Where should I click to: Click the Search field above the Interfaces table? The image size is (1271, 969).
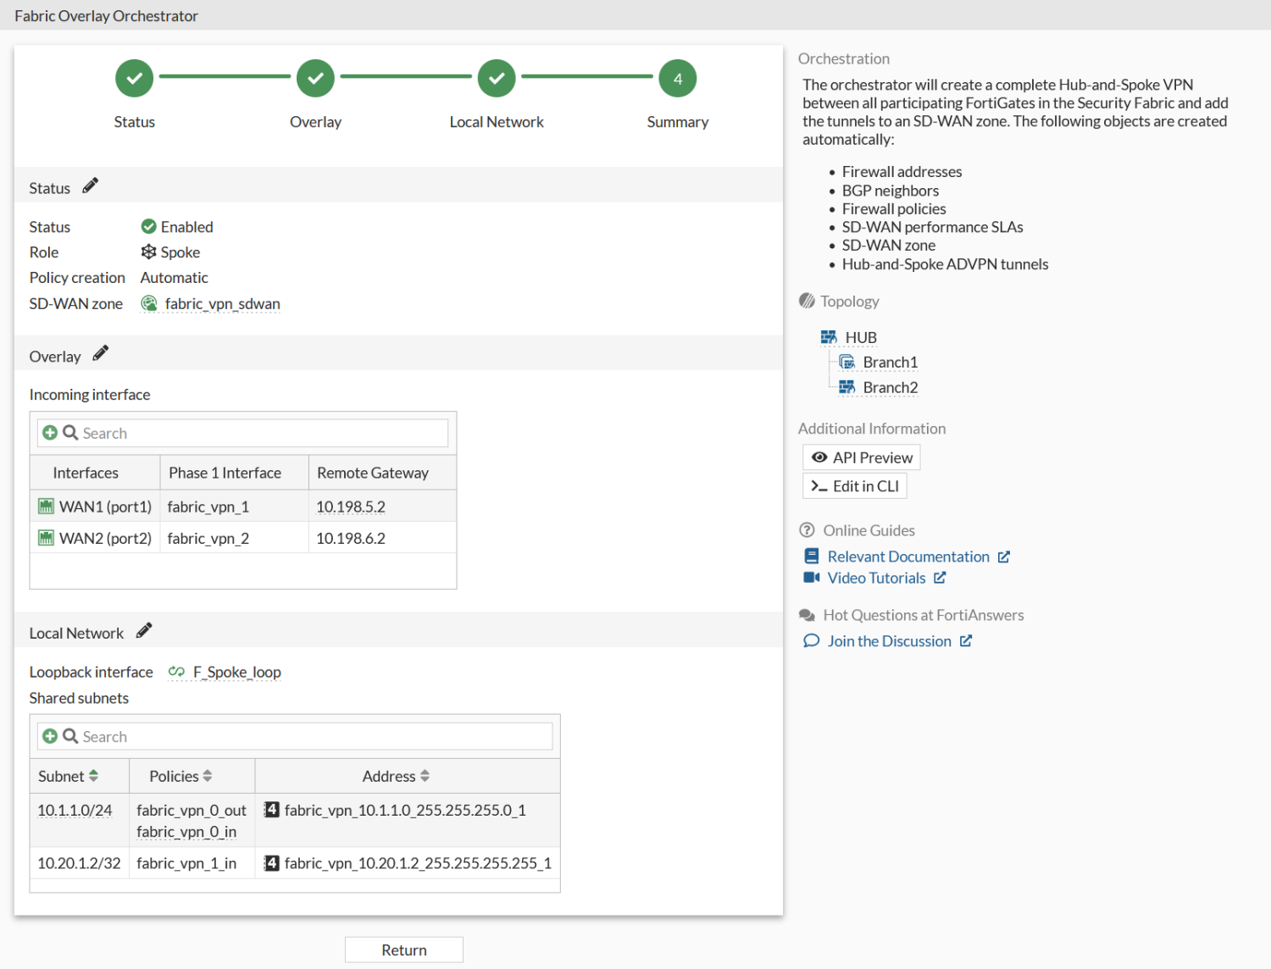tap(254, 432)
